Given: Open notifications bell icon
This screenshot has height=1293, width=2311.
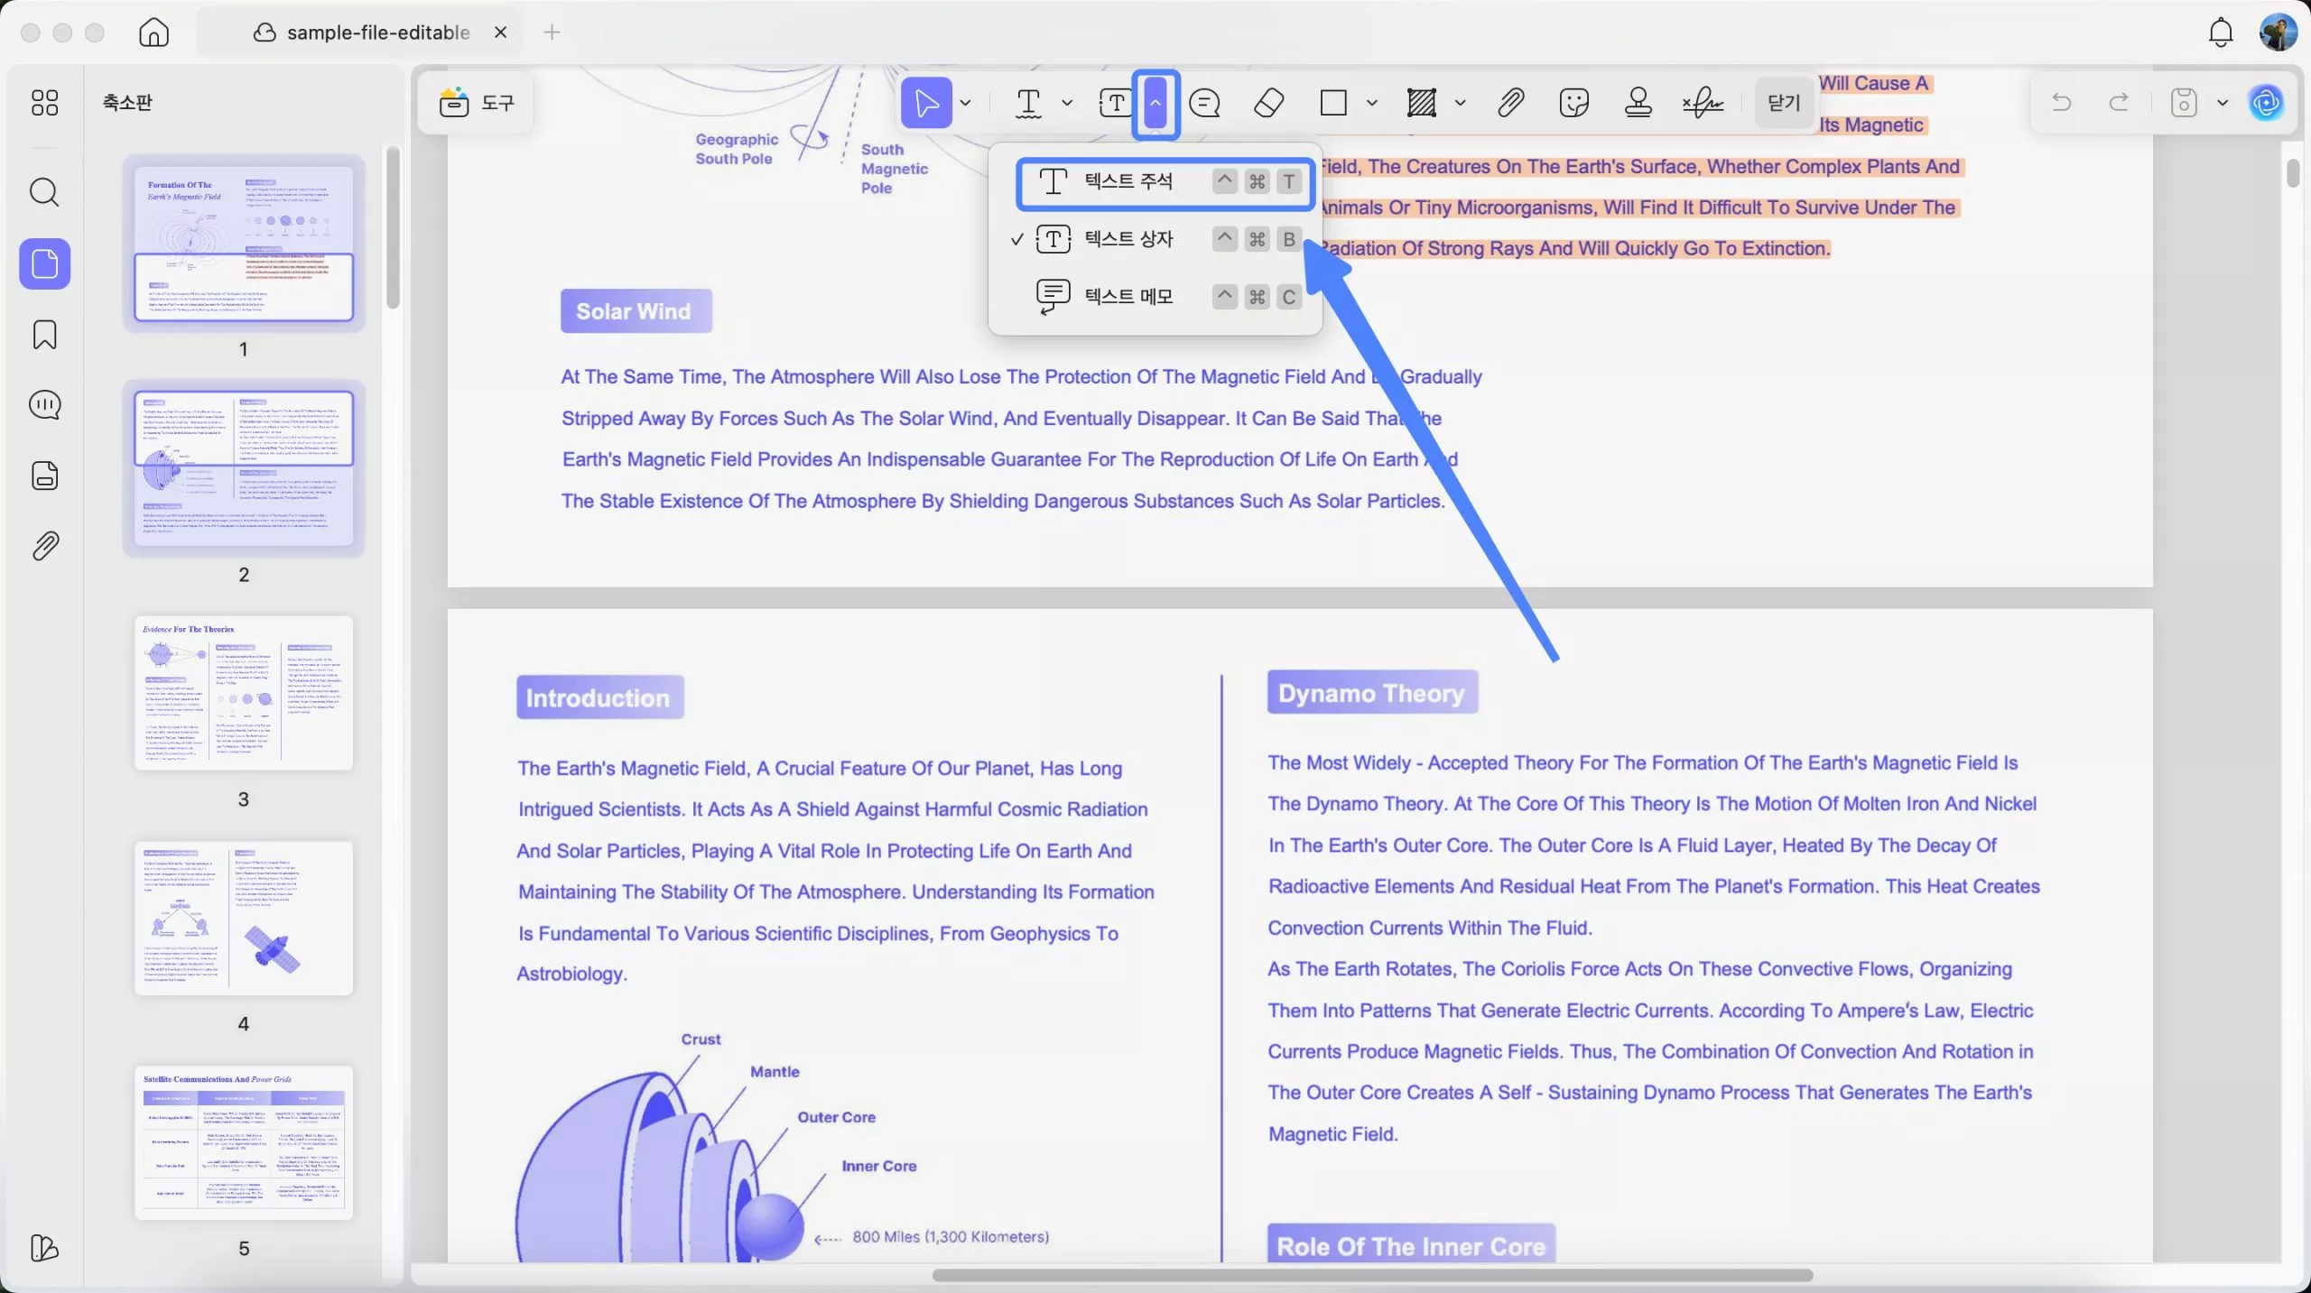Looking at the screenshot, I should [x=2220, y=32].
